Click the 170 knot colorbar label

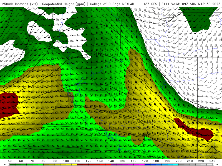(145, 161)
